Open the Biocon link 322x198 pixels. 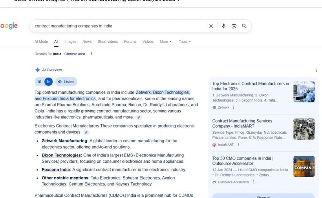coord(135,105)
